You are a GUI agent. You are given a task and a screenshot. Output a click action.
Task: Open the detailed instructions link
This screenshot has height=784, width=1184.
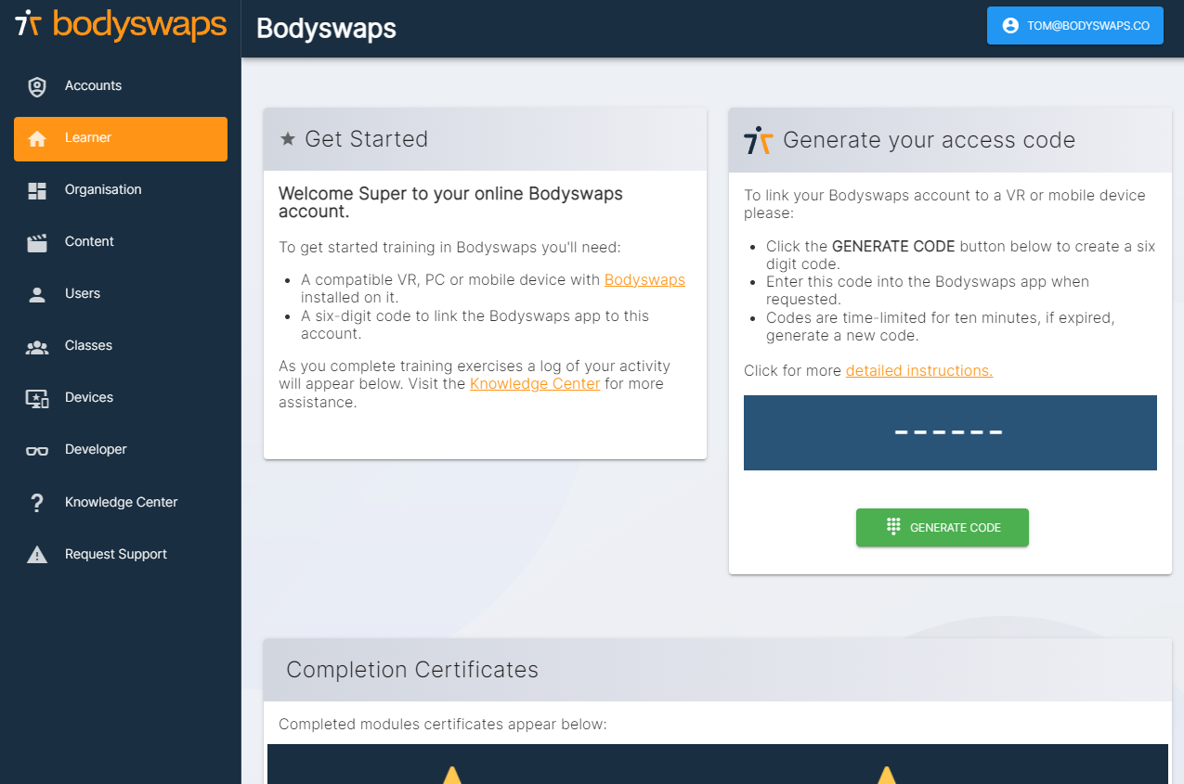coord(919,371)
